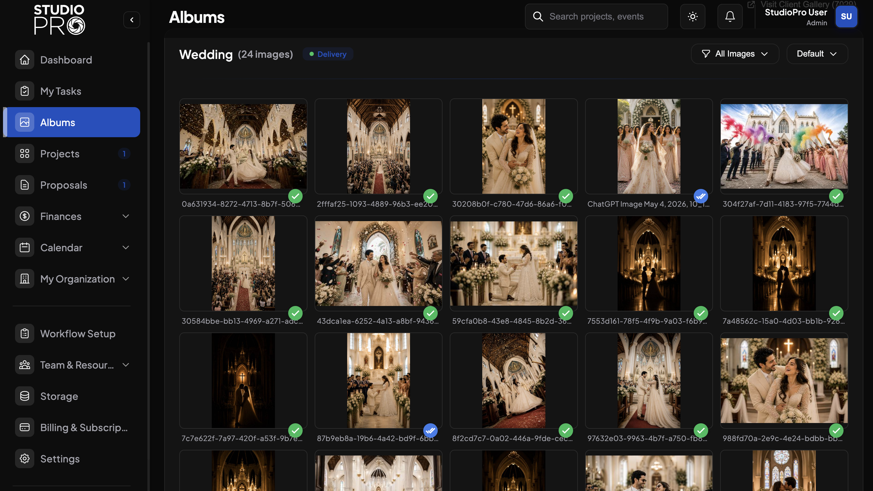Click the Workflow Setup icon

click(x=24, y=333)
